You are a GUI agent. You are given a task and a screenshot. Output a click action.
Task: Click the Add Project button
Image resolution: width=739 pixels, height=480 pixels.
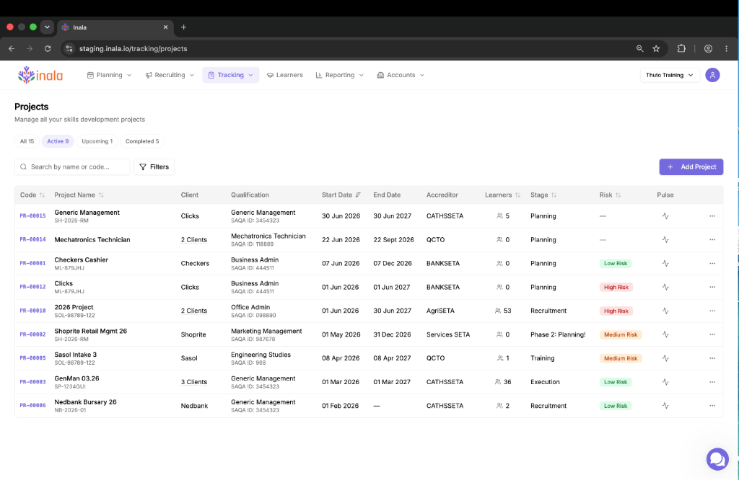691,166
